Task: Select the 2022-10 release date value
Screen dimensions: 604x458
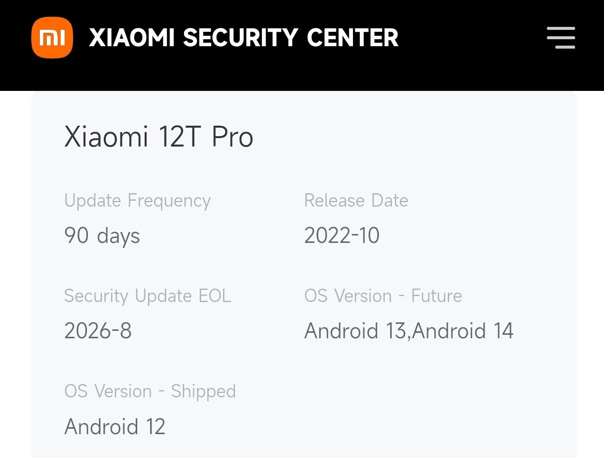Action: 342,235
